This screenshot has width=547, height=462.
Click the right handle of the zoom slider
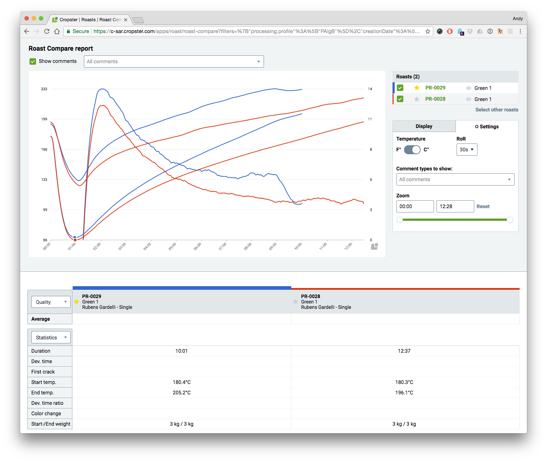(510, 220)
